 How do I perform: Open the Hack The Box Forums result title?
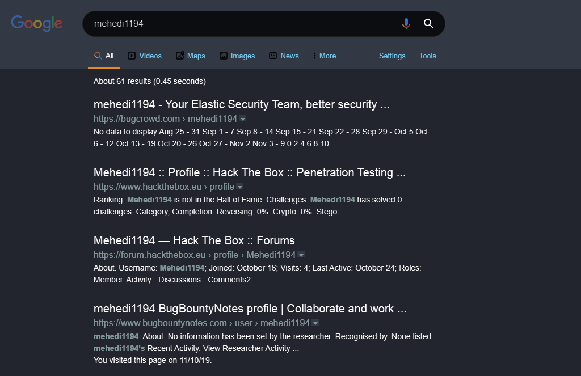pos(194,241)
